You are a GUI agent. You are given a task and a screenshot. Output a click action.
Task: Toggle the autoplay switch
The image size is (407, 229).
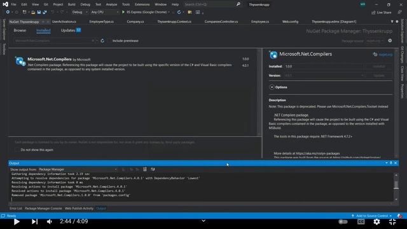343,221
